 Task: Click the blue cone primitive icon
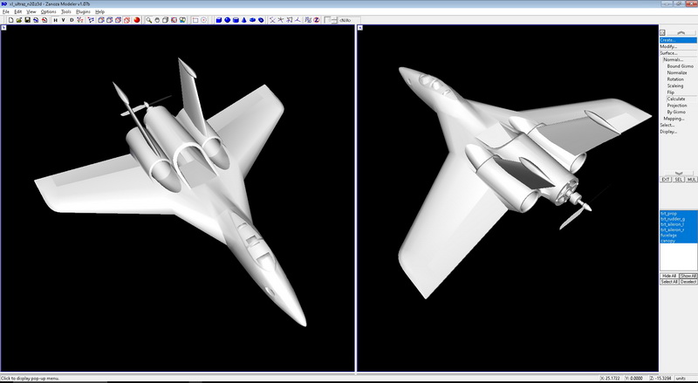click(244, 20)
